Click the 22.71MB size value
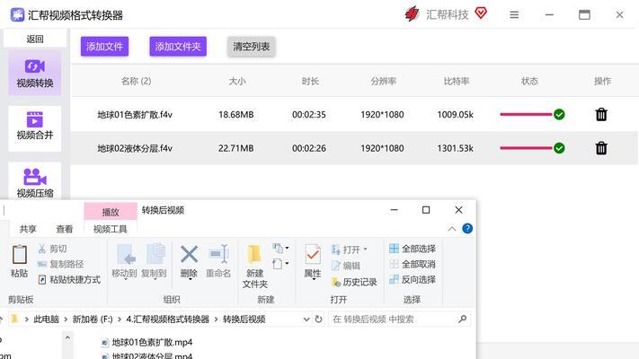The image size is (639, 359). 236,149
